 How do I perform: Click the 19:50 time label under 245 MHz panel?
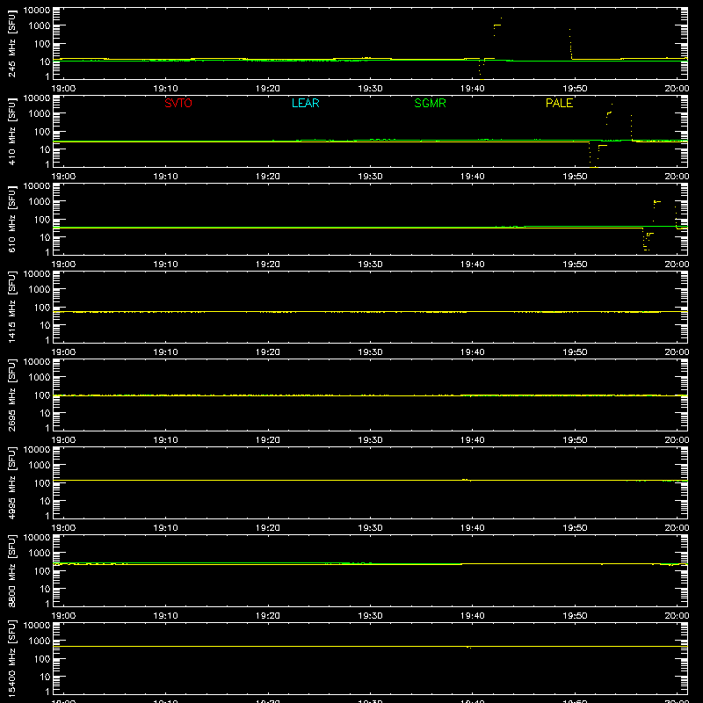pos(575,89)
